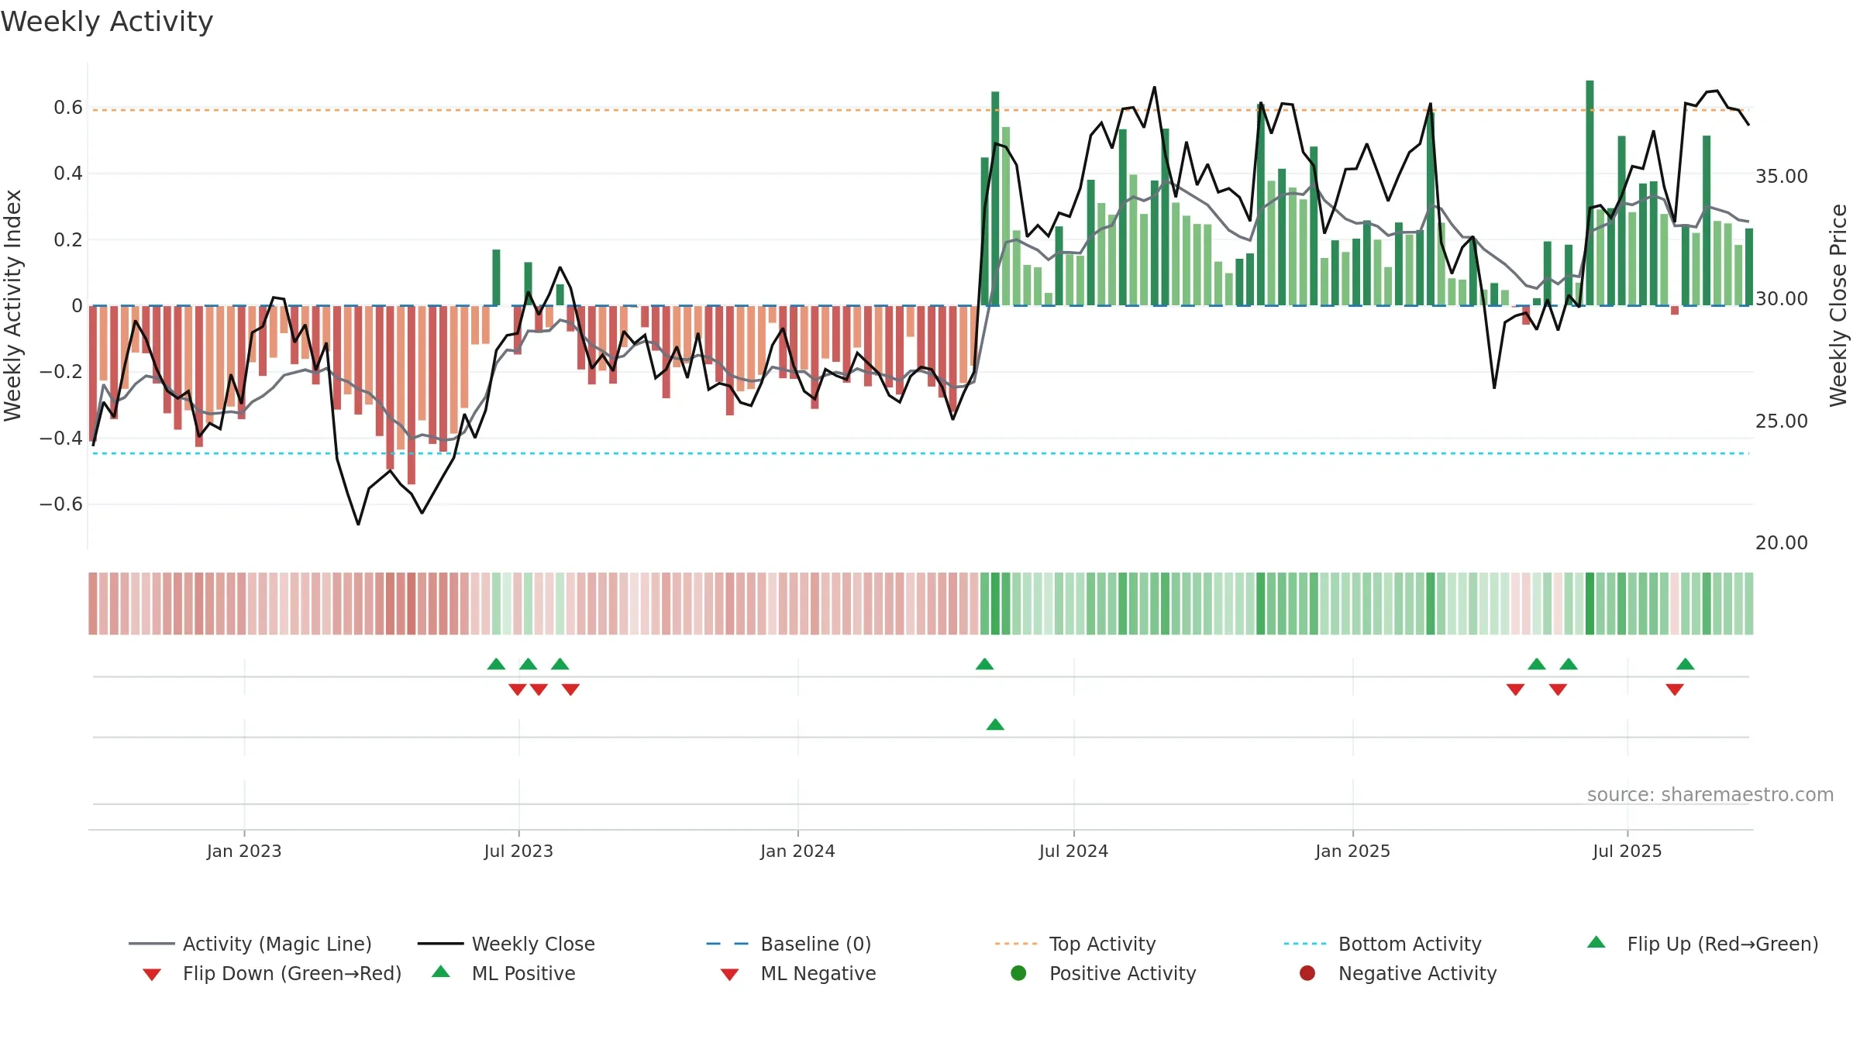
Task: Click the last flip-up marker in Aug 2025
Action: pos(1686,664)
